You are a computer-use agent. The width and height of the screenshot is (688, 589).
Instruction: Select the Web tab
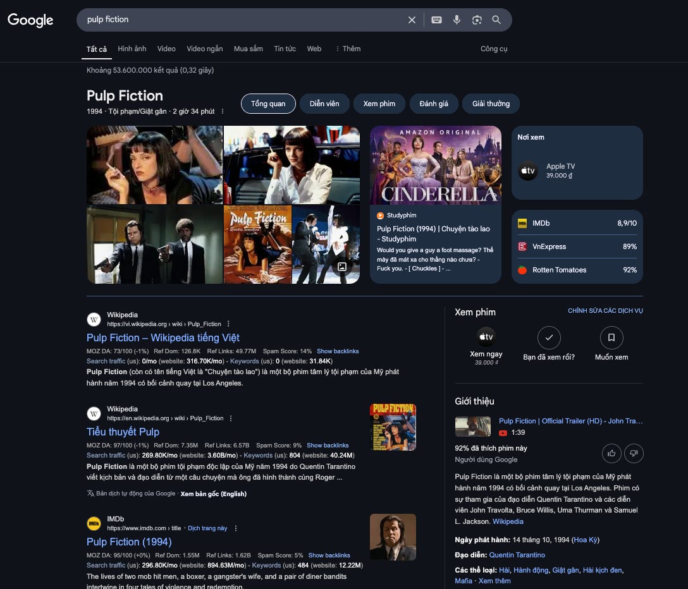click(x=314, y=49)
